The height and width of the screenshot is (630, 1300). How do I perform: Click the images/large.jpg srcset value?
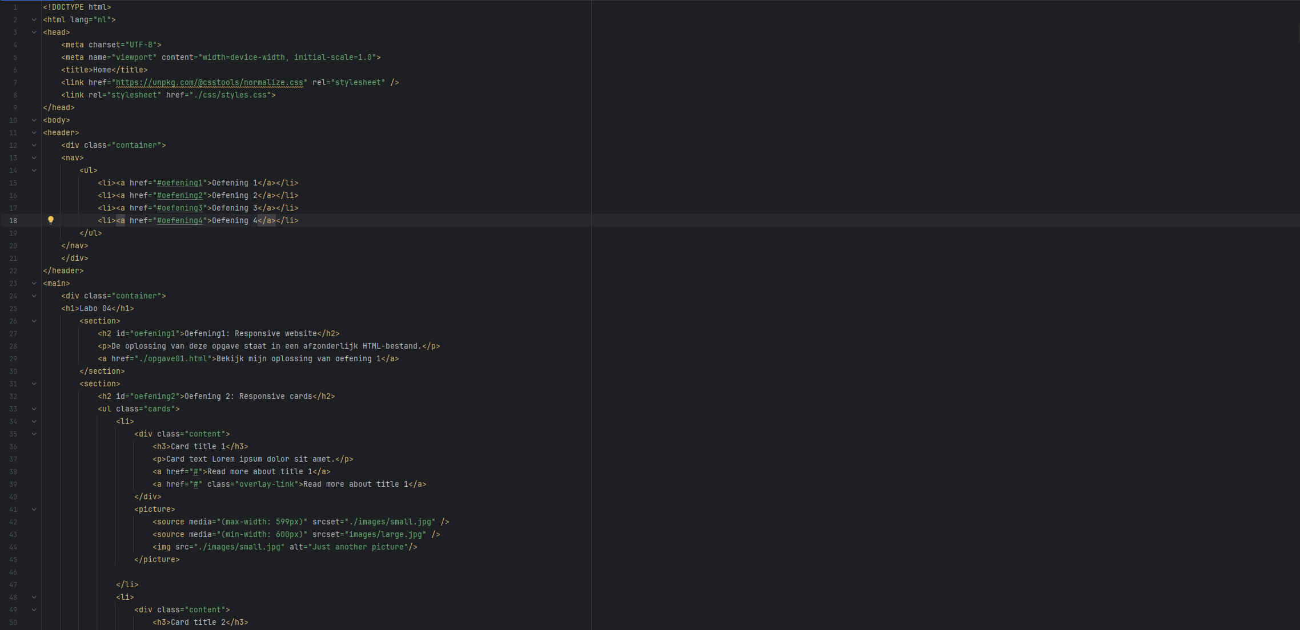tap(386, 535)
